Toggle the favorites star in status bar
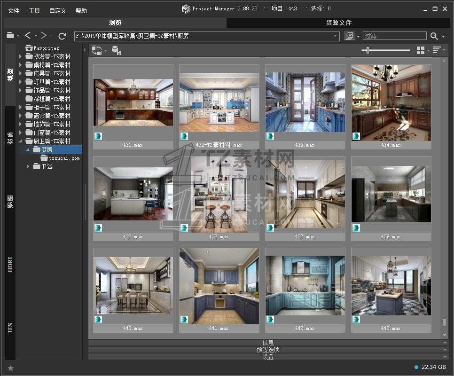Screen dimensions: 454x376 (x=11, y=368)
